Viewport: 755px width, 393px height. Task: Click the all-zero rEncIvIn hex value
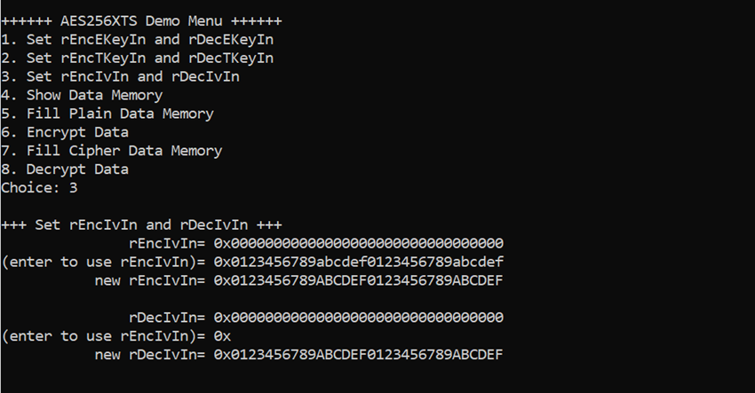coord(359,243)
